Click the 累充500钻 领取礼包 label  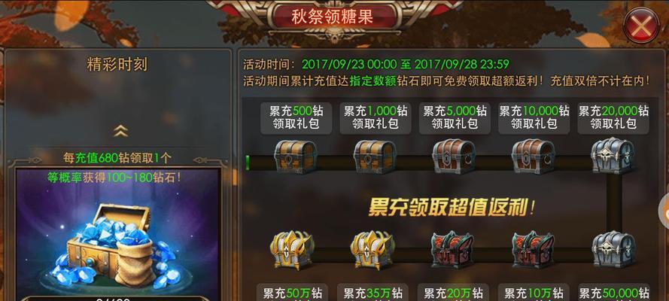coord(296,117)
